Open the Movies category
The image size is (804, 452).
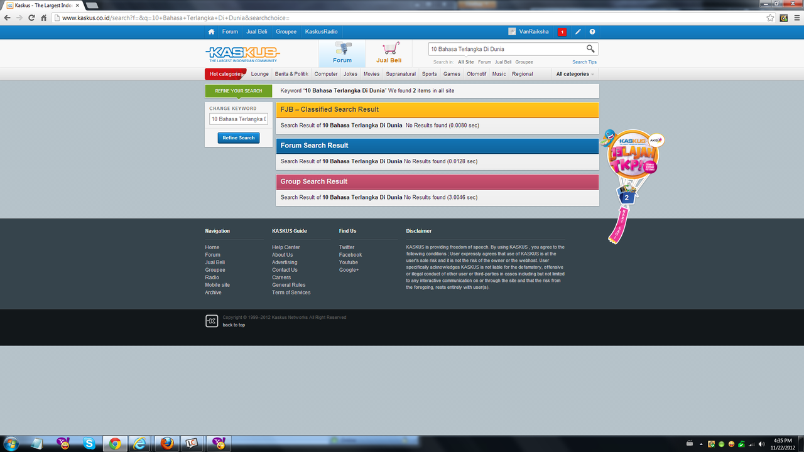click(x=372, y=74)
